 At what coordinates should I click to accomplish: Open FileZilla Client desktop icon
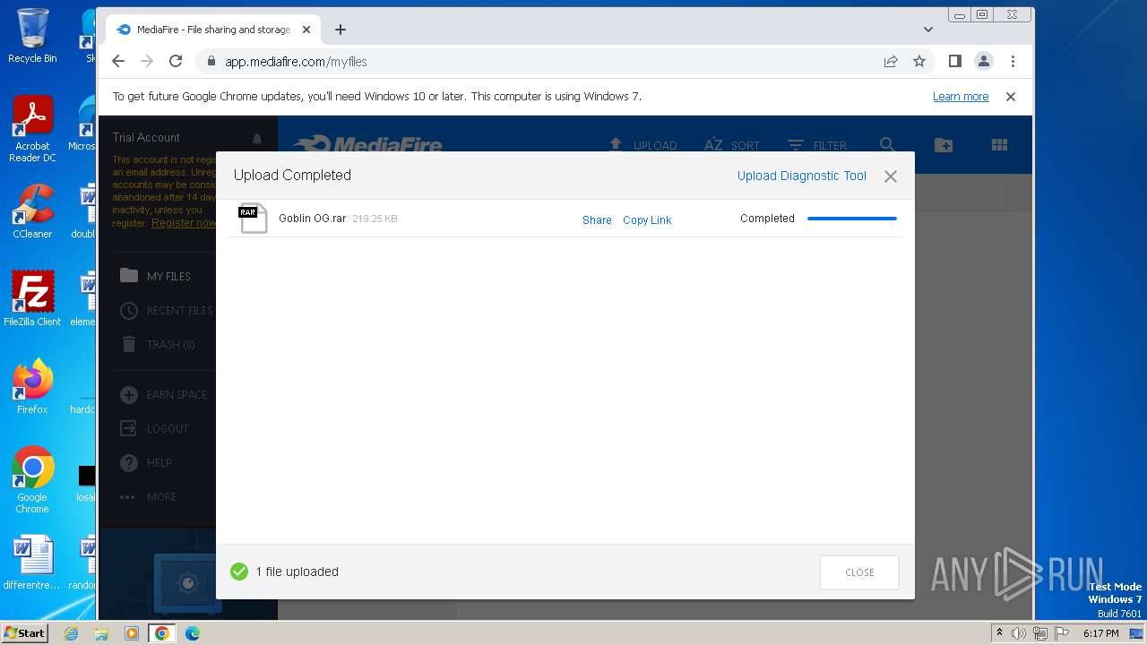32,298
